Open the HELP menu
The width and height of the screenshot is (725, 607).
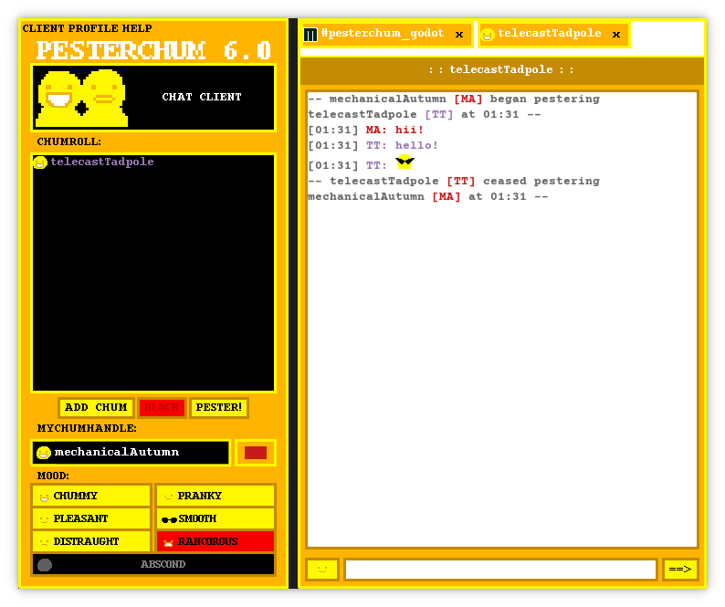click(x=137, y=28)
